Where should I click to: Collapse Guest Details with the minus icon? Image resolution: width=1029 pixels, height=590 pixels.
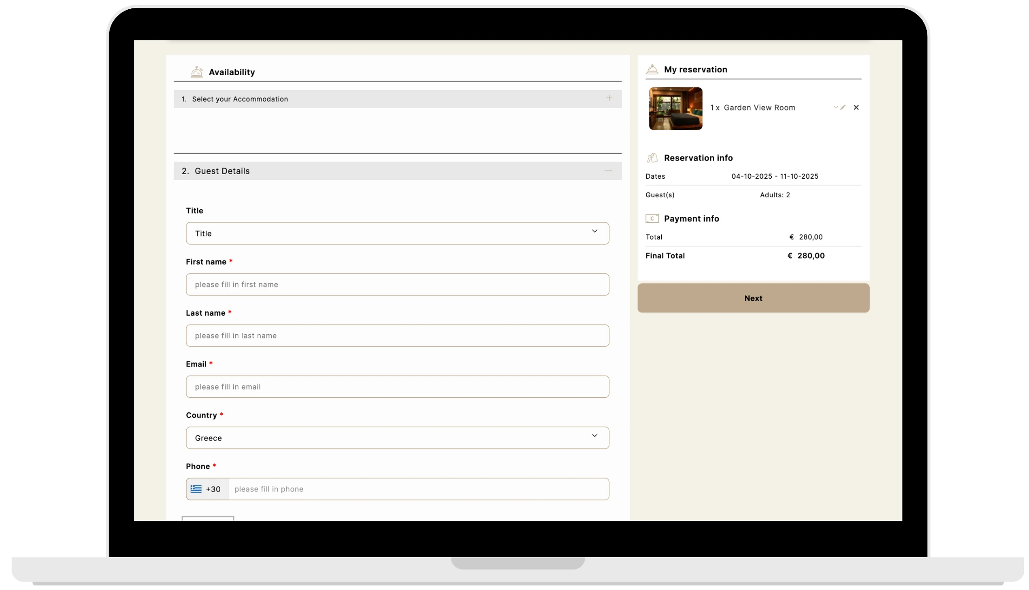tap(608, 171)
